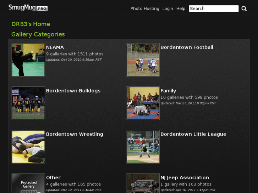
Task: View the Bordentown Football game thumbnail
Action: (x=143, y=60)
